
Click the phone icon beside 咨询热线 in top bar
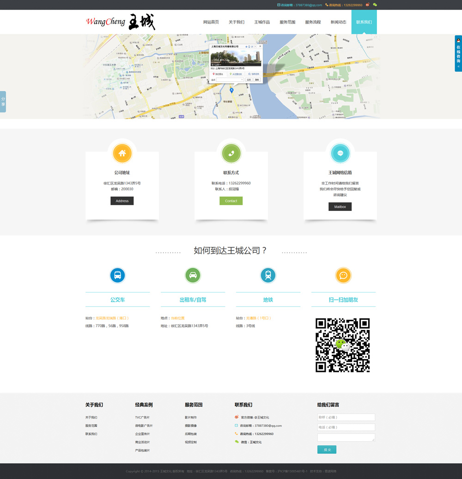(327, 5)
